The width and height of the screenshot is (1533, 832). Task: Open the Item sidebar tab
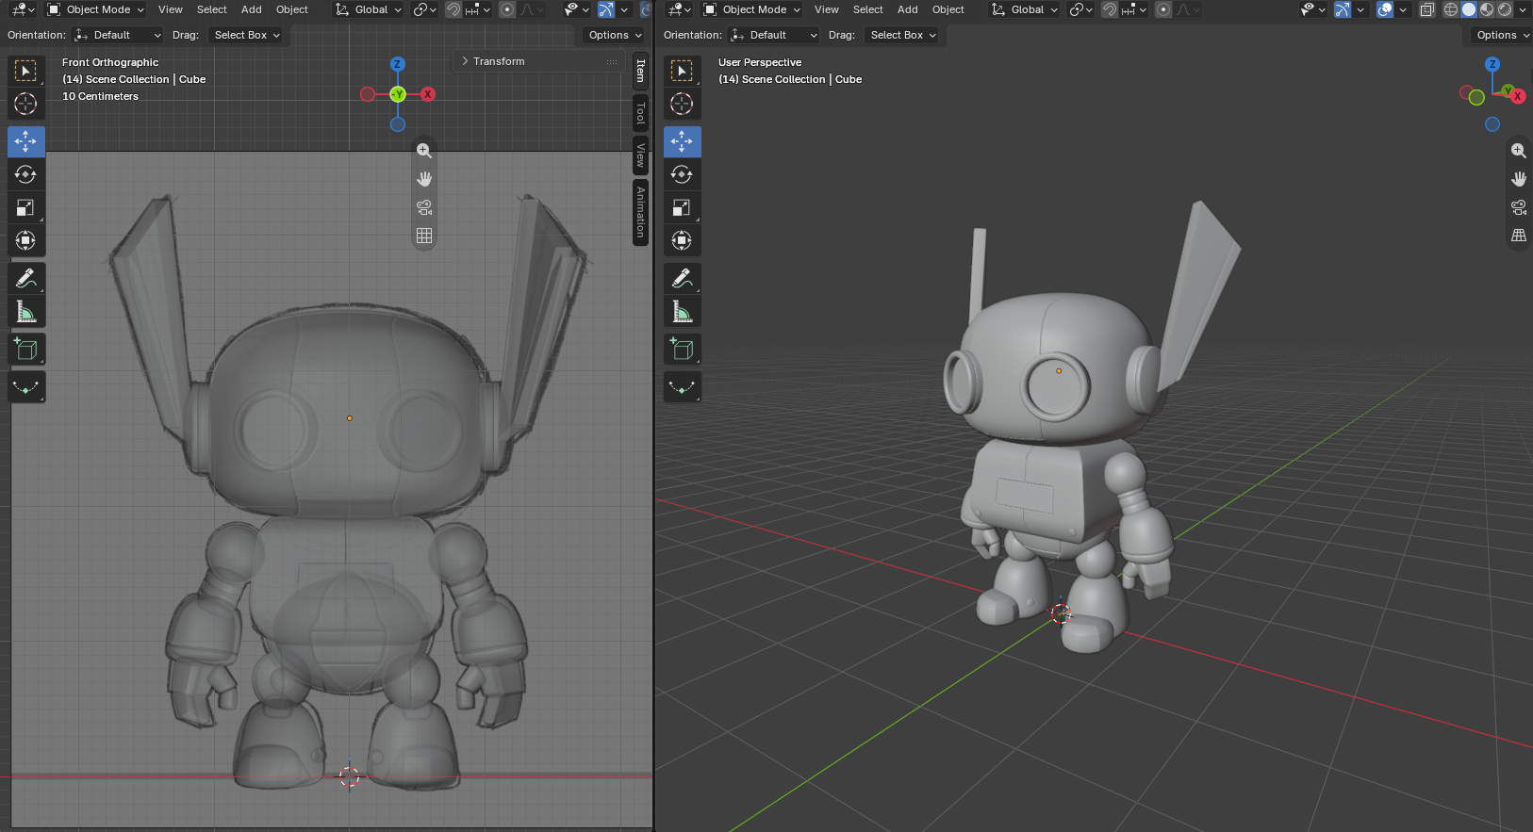[x=640, y=71]
